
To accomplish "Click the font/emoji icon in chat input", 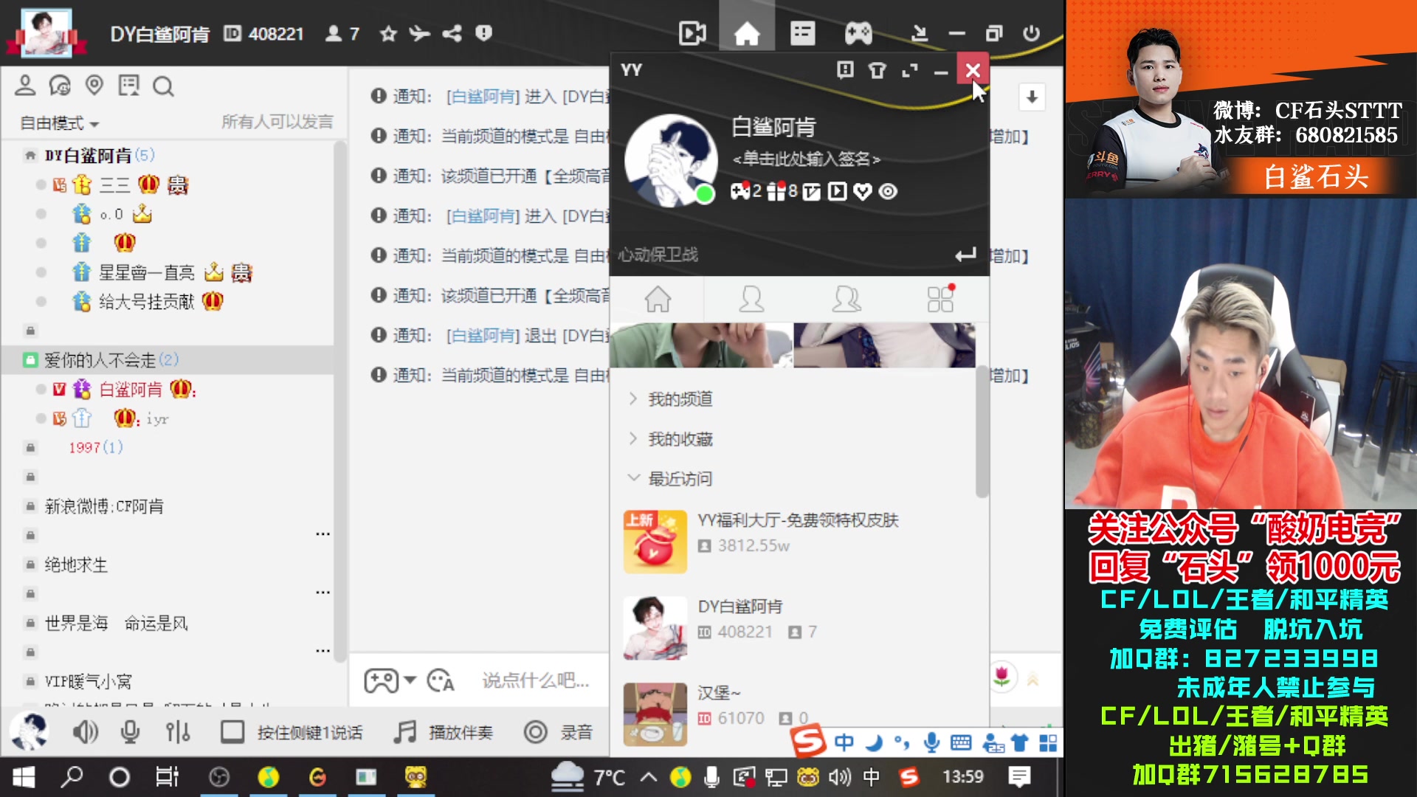I will coord(441,680).
